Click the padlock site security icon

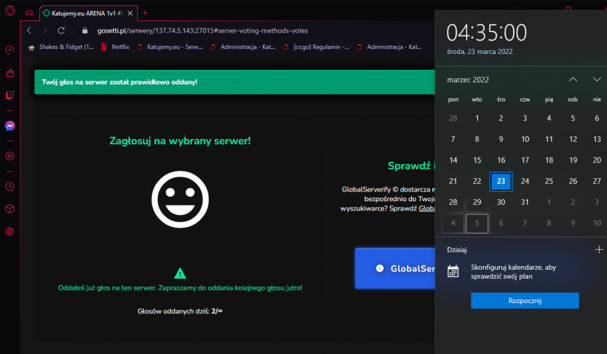pos(85,30)
